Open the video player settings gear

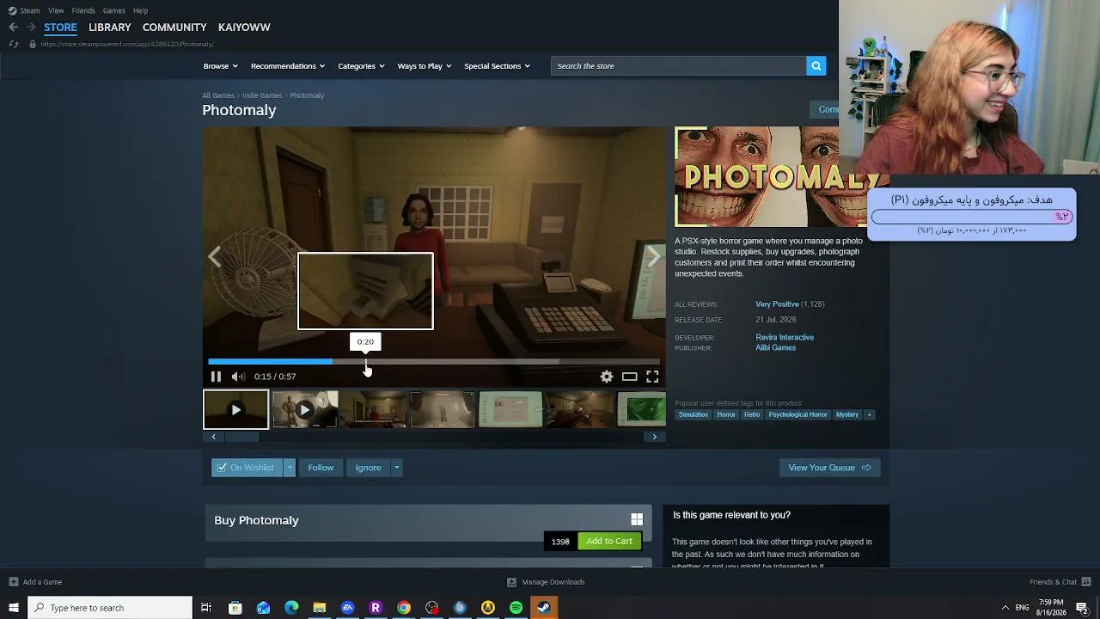point(607,377)
